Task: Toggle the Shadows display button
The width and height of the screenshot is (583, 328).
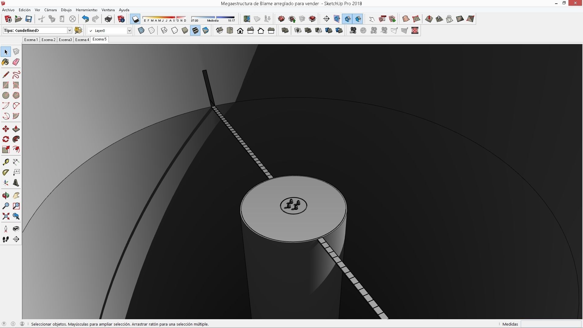Action: [x=135, y=19]
